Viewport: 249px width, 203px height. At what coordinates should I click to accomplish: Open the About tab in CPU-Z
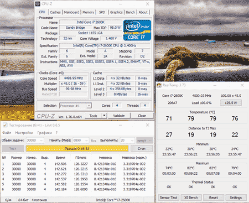pos(143,12)
